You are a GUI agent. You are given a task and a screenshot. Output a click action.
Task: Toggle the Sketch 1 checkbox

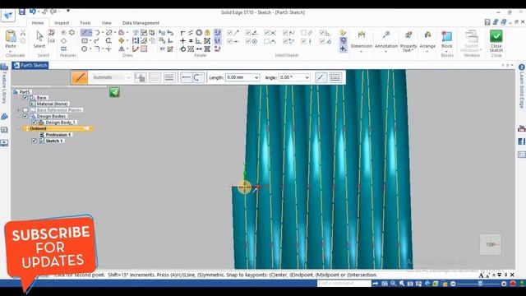click(x=35, y=141)
